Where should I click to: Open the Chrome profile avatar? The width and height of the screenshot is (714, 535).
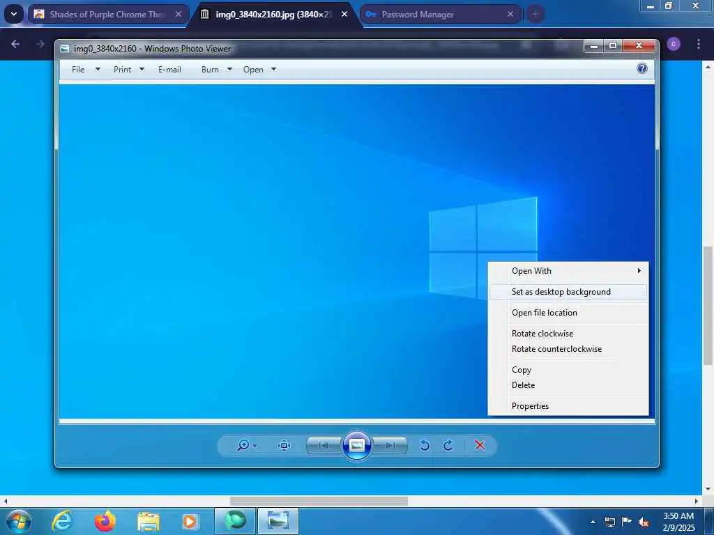[x=674, y=44]
